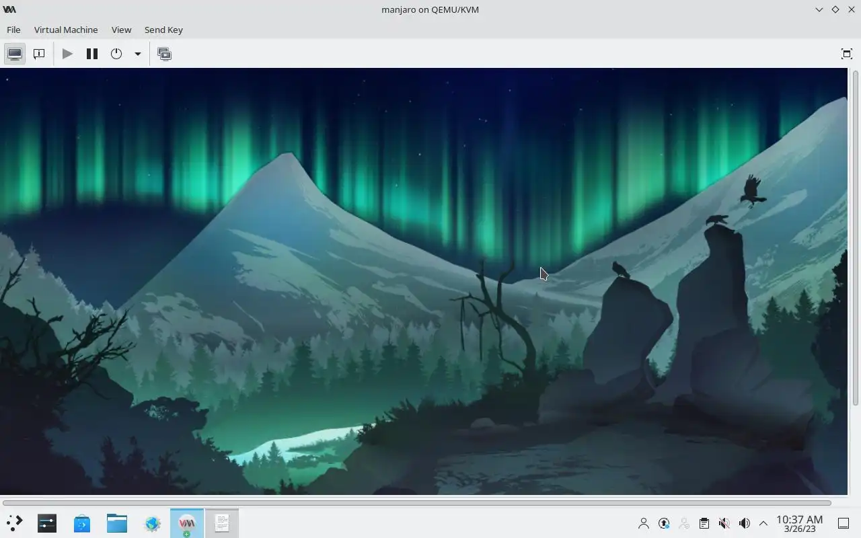This screenshot has height=538, width=861.
Task: Click the vertical scrollbar of the console
Action: pyautogui.click(x=856, y=237)
